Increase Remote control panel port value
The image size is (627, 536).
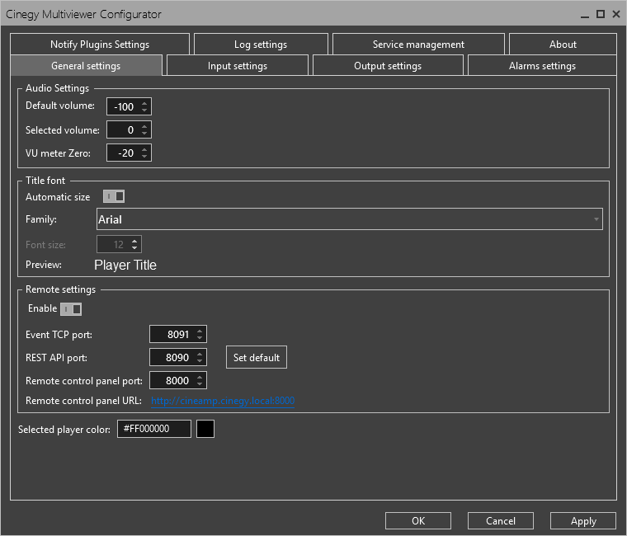[200, 378]
